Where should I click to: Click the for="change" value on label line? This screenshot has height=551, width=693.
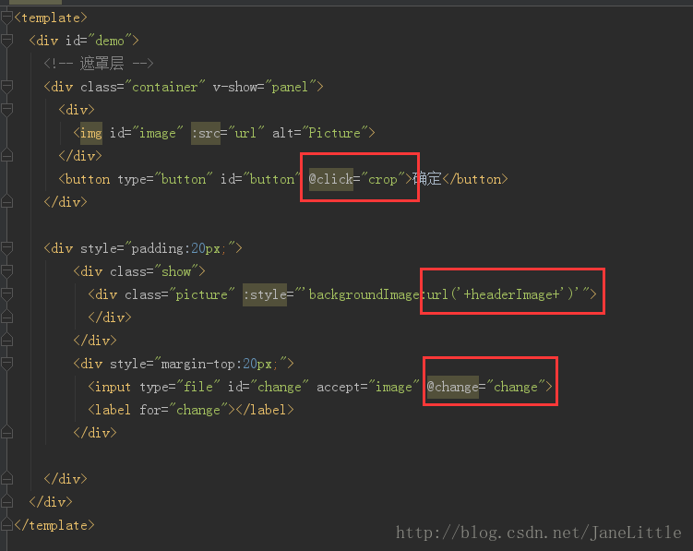[x=198, y=410]
